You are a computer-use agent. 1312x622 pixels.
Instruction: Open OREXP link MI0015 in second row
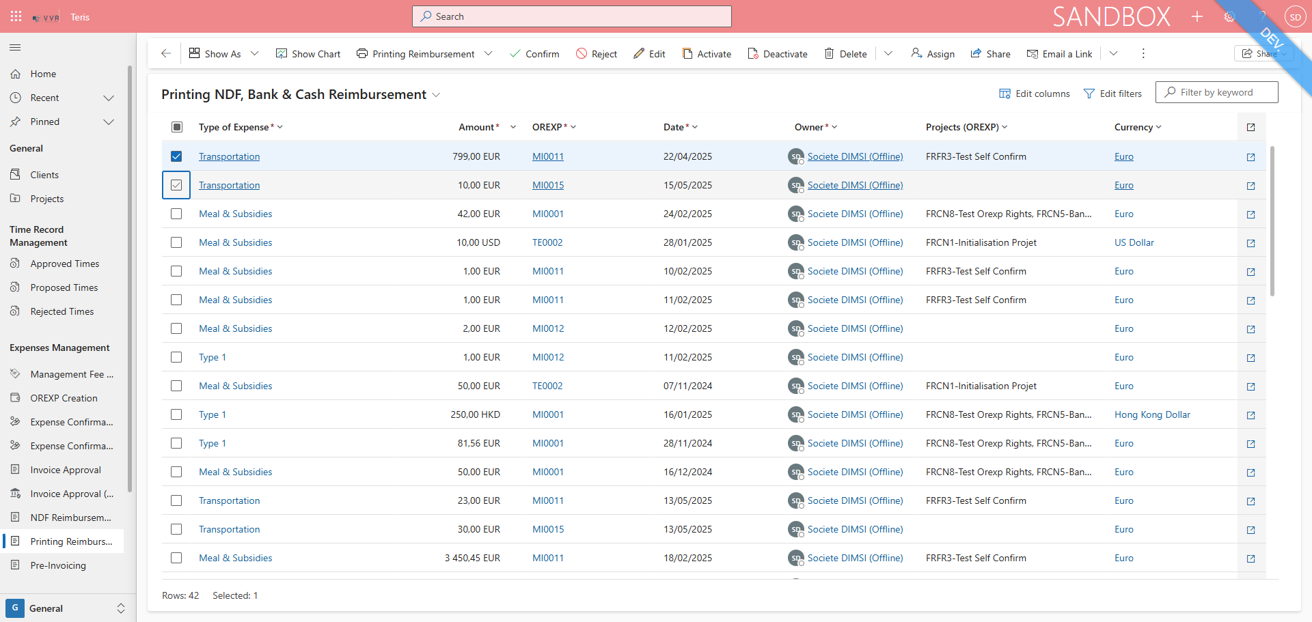pyautogui.click(x=548, y=185)
